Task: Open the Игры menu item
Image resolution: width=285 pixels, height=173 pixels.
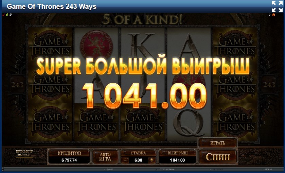Action: [268, 169]
